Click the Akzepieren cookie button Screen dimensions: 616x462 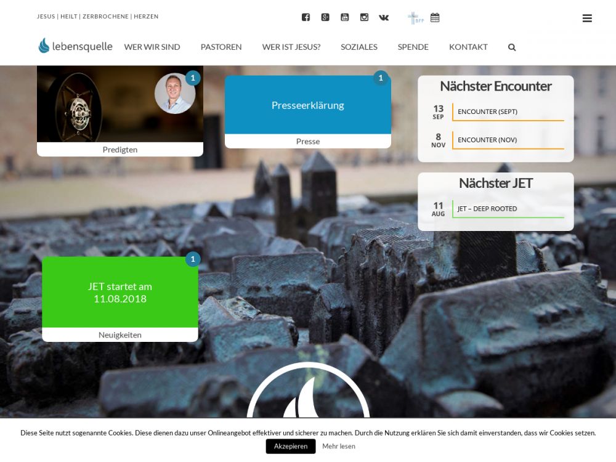[x=291, y=446]
